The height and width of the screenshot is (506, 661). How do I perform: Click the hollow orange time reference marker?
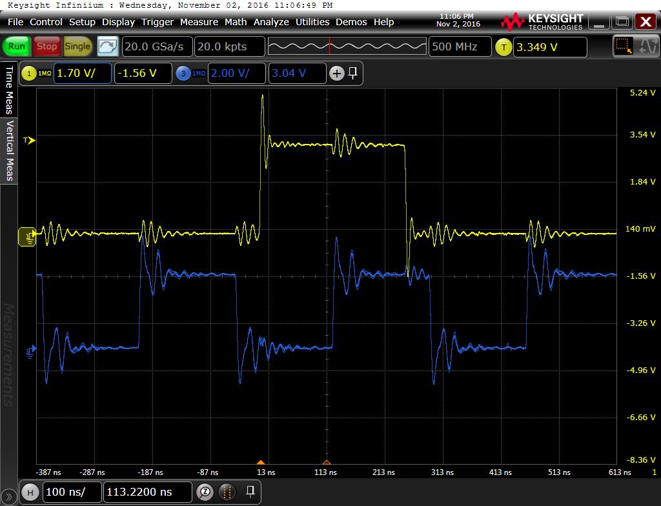click(326, 462)
